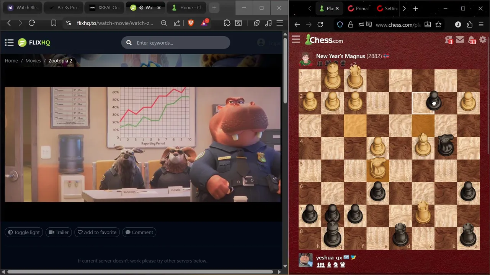The height and width of the screenshot is (275, 490).
Task: Open the Brave playlist music note icon
Action: click(268, 23)
